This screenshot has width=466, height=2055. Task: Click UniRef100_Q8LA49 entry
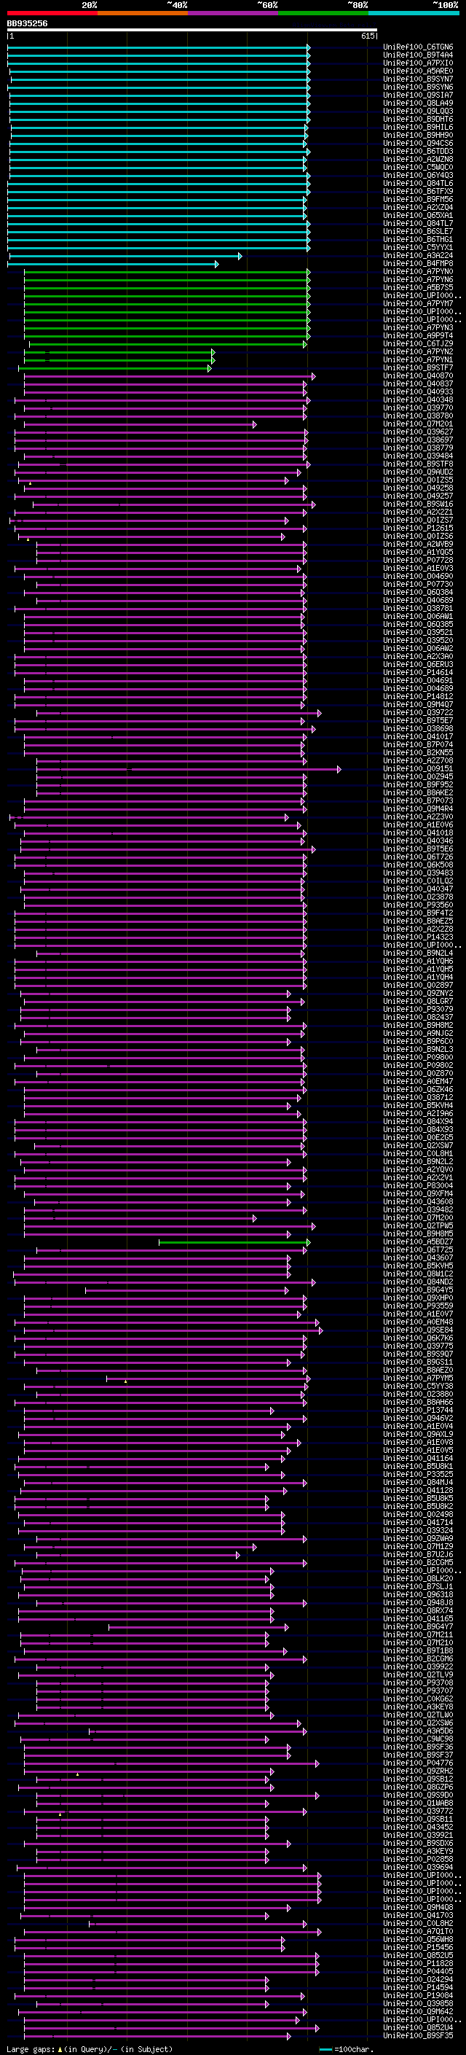point(418,103)
